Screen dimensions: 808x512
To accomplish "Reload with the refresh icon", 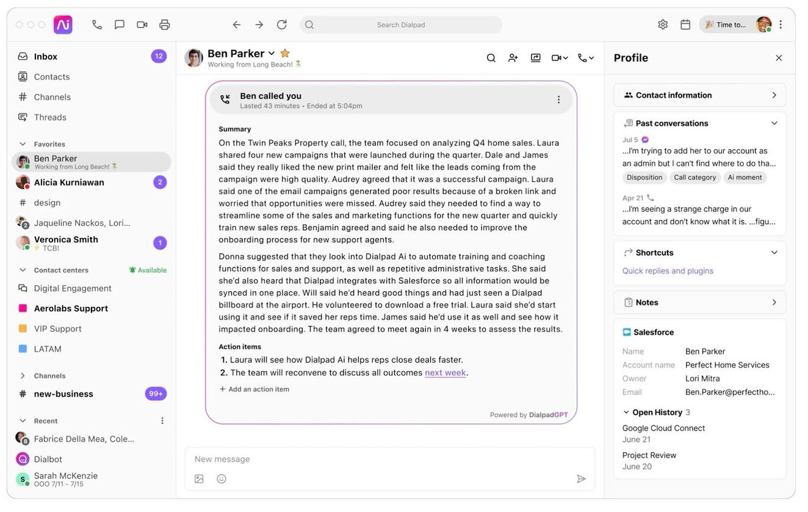I will pos(282,24).
